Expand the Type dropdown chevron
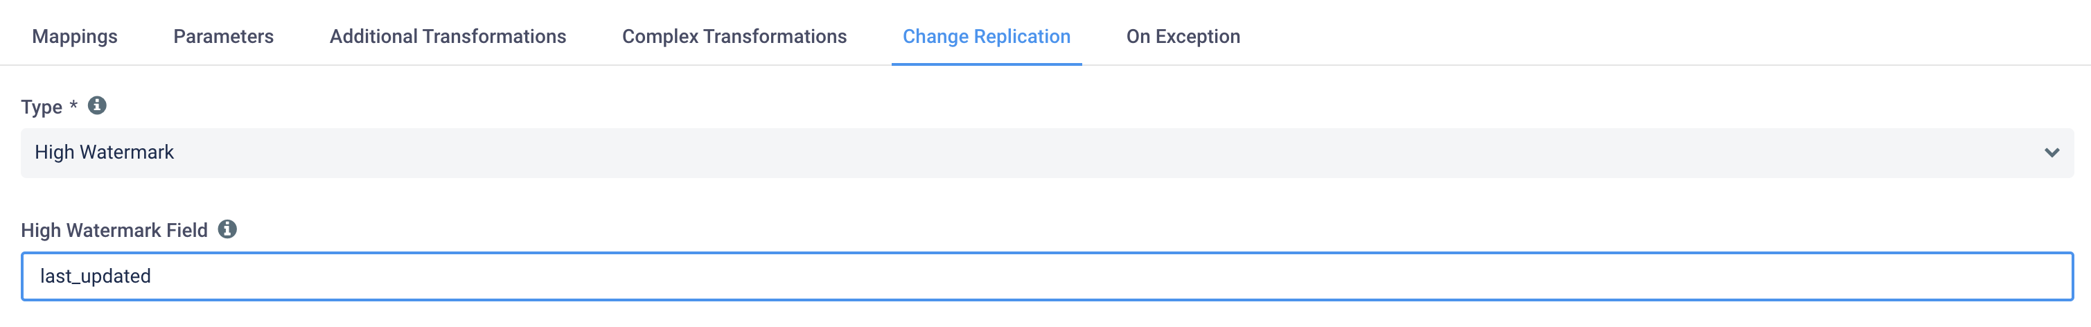Image resolution: width=2091 pixels, height=327 pixels. tap(2052, 152)
